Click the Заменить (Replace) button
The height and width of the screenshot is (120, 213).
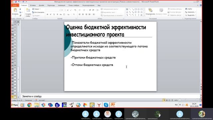coord(190,12)
